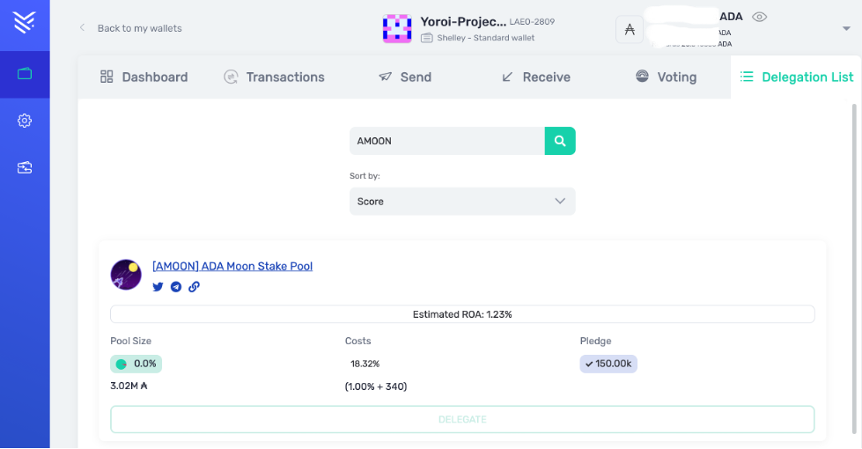Switch to the Transactions tab

click(x=275, y=77)
